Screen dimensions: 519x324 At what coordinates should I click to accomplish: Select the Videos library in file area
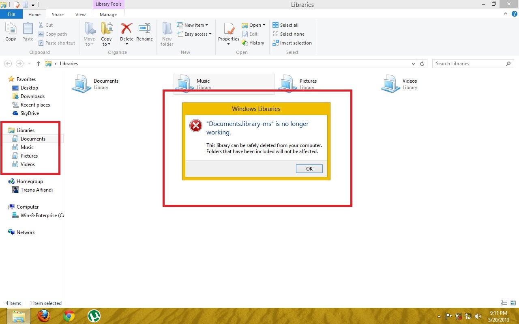pos(399,84)
